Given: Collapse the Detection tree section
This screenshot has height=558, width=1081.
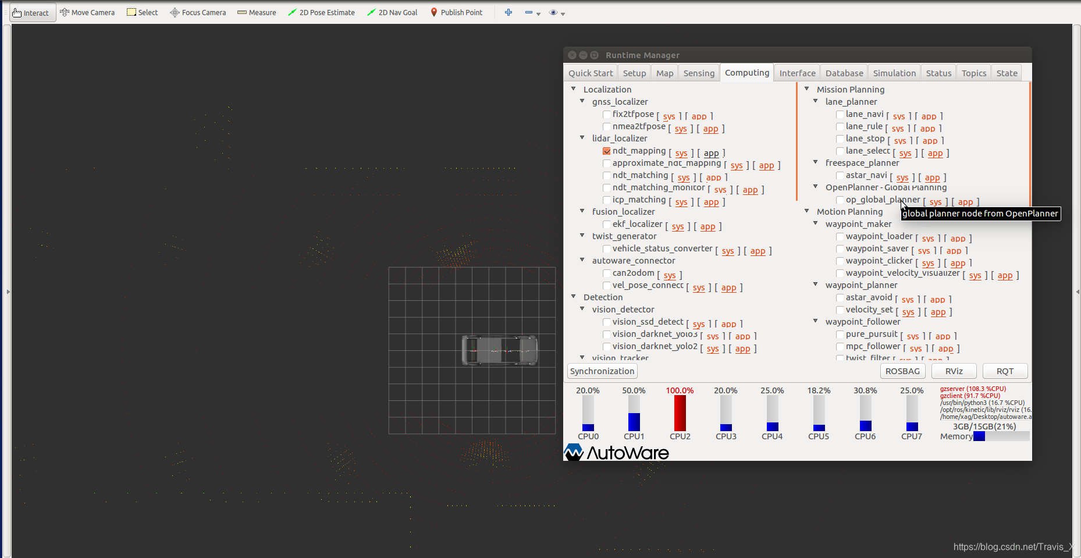Looking at the screenshot, I should coord(573,297).
